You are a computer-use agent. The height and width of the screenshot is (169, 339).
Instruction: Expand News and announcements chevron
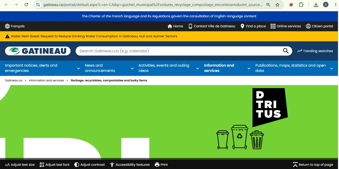[132, 68]
